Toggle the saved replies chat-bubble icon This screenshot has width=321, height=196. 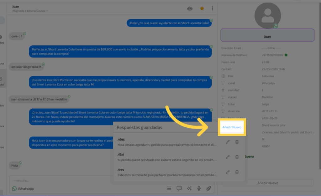point(179,188)
